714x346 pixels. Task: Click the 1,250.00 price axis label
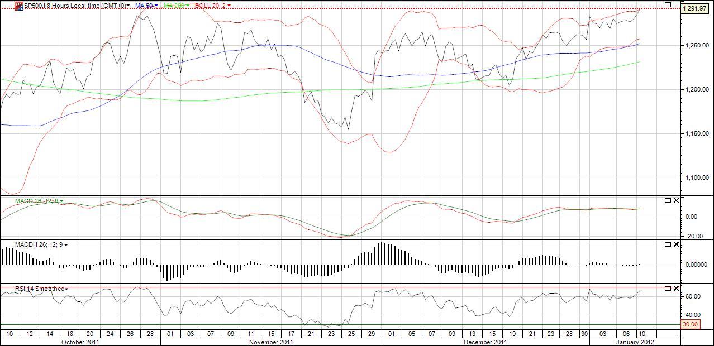pyautogui.click(x=698, y=45)
